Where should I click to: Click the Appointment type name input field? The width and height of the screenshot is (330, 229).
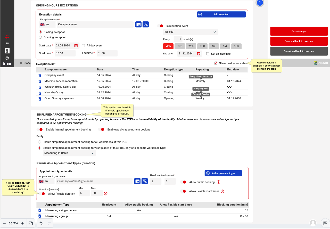tap(94, 181)
